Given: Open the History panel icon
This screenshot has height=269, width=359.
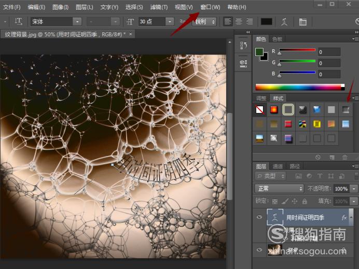Looking at the screenshot, I should coord(243,45).
